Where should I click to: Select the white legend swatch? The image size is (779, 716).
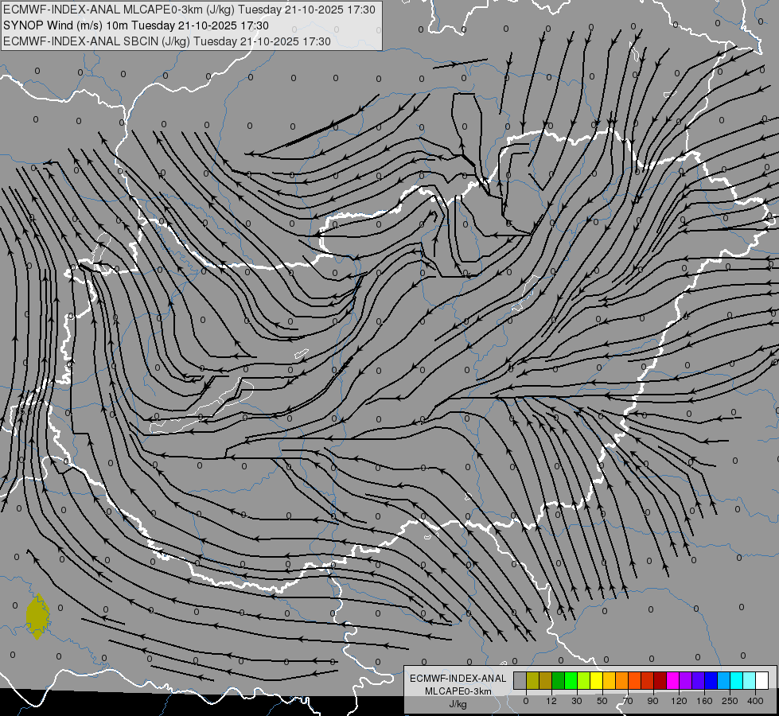(x=762, y=680)
